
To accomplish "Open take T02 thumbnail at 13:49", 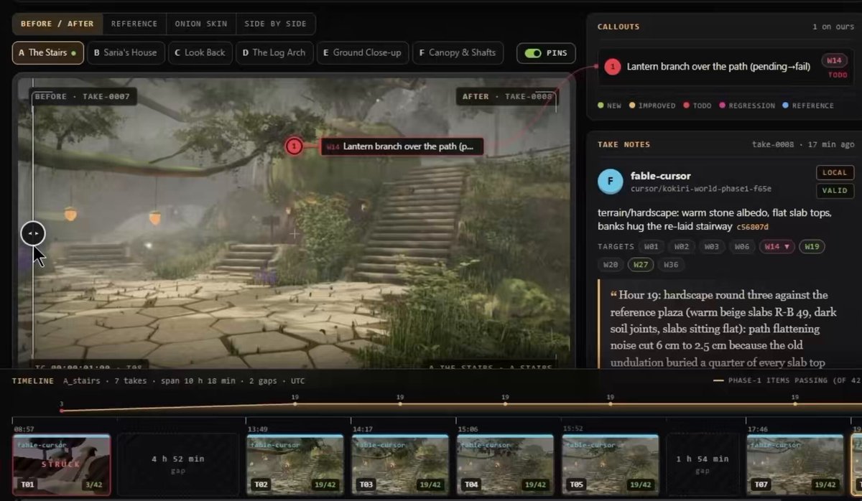I will (295, 464).
